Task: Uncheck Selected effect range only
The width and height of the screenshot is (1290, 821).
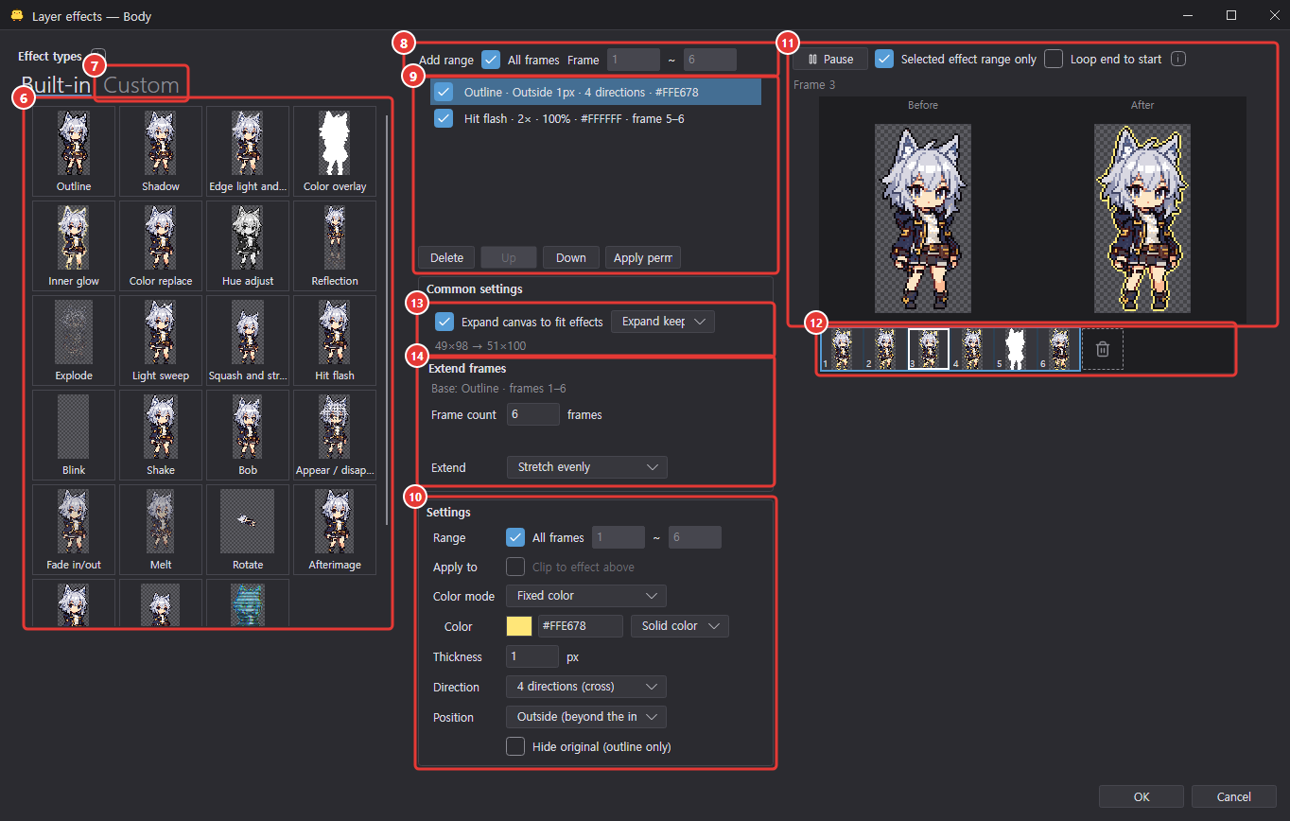Action: click(884, 59)
